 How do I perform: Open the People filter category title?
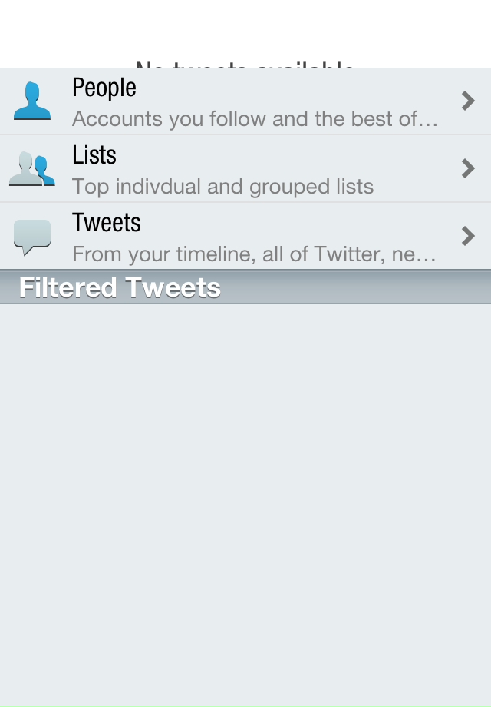click(104, 88)
